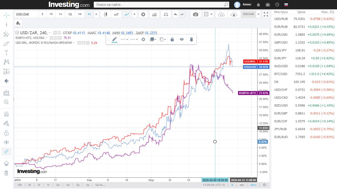
Task: Switch to candlestick chart style
Action: [106, 14]
